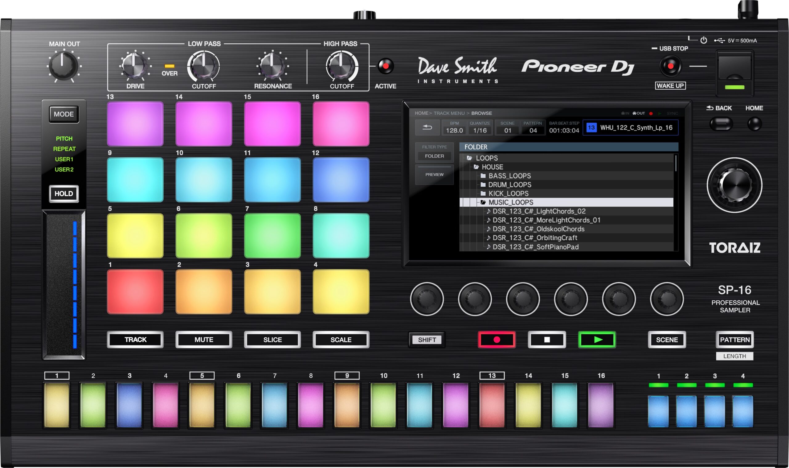Toggle the filter ACTIVE button

point(386,66)
